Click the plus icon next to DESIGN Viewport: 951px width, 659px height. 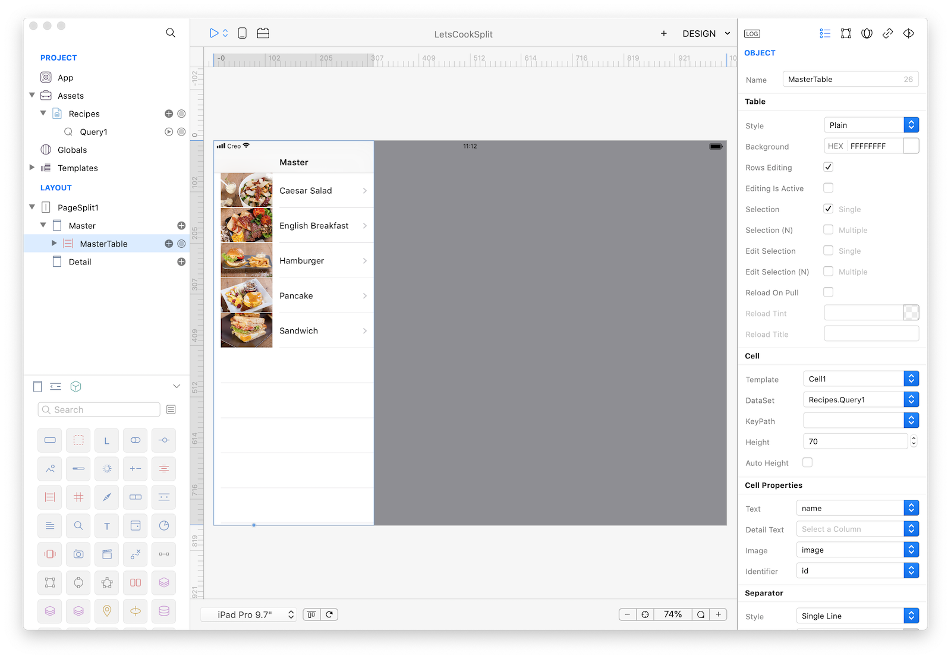(664, 33)
